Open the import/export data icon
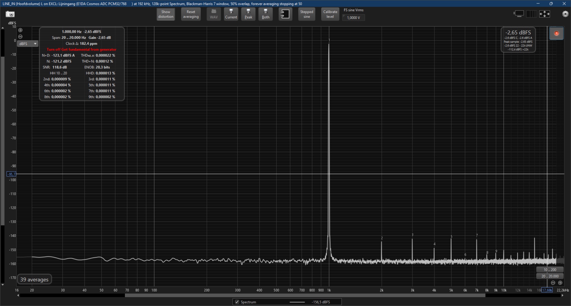The height and width of the screenshot is (306, 571). pos(285,14)
